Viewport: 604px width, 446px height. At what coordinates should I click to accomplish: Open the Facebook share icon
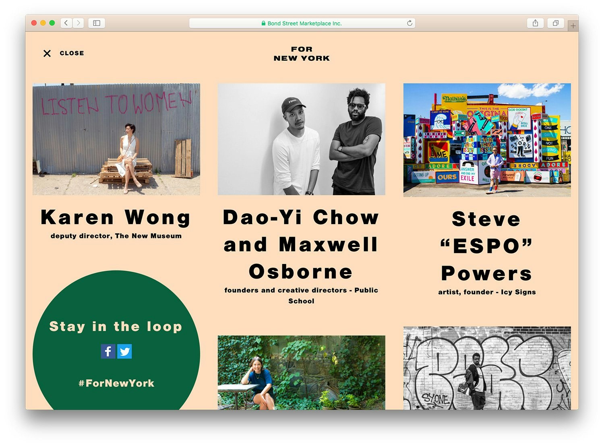tap(108, 351)
